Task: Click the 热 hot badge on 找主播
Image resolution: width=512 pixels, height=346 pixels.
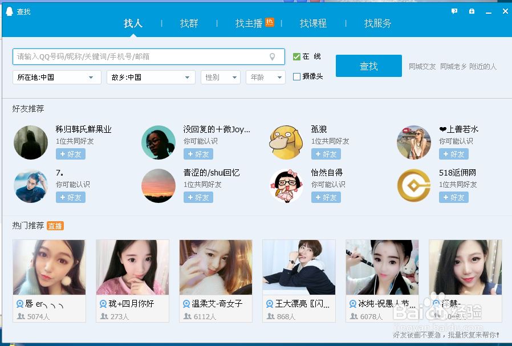Action: point(269,22)
